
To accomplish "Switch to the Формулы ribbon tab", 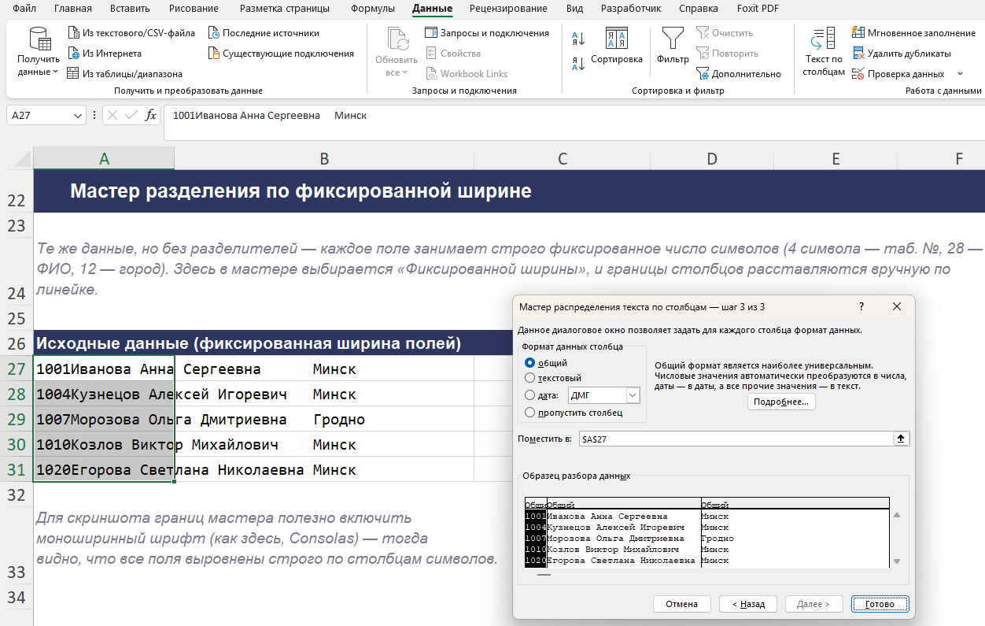I will (373, 9).
